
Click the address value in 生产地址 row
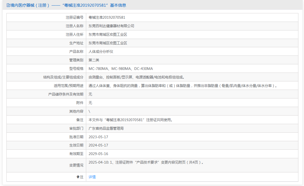(x=108, y=43)
